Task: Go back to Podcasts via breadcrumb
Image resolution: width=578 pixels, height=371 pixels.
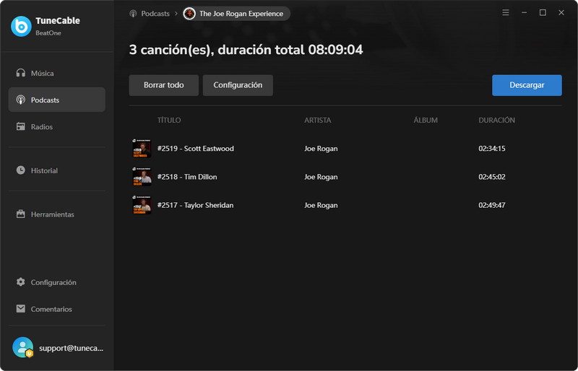Action: (x=155, y=14)
